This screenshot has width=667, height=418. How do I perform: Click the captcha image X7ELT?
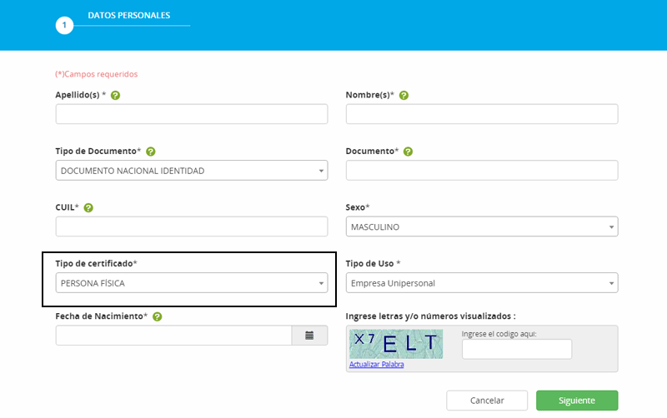(396, 342)
